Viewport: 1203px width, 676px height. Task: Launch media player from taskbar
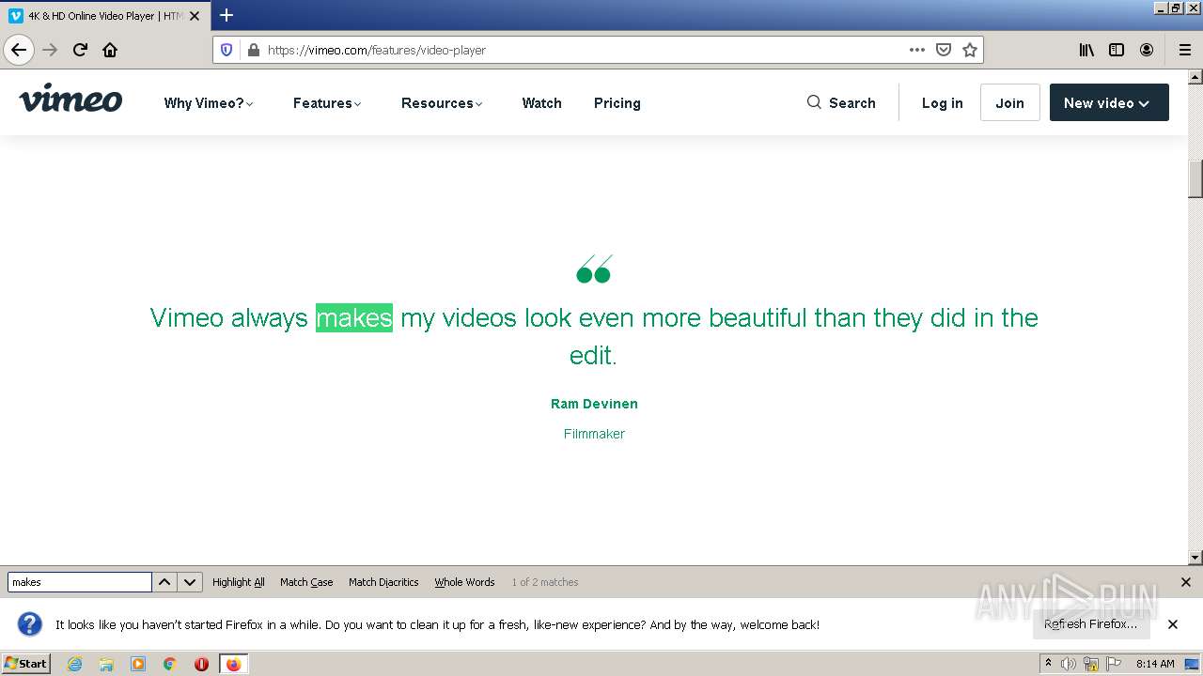[x=138, y=664]
